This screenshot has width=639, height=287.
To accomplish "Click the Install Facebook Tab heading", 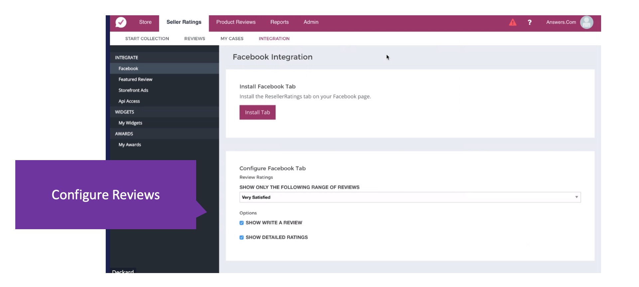I will coord(267,86).
